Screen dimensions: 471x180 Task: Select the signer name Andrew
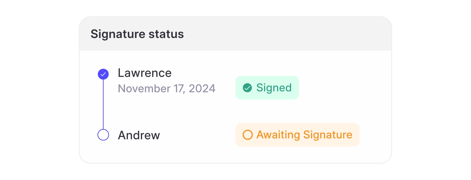click(x=139, y=135)
